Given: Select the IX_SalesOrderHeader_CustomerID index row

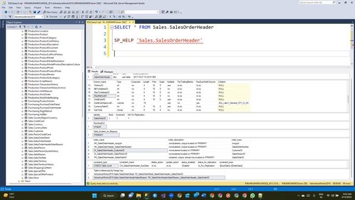Looking at the screenshot, I should click(130, 151).
